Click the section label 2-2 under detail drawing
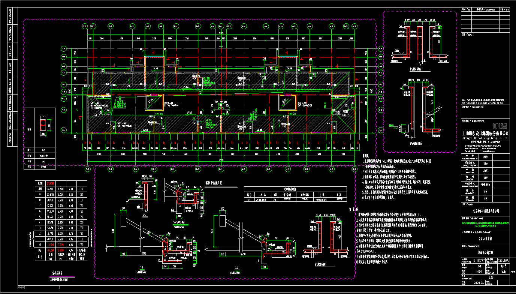This screenshot has width=516, height=294. 236,268
